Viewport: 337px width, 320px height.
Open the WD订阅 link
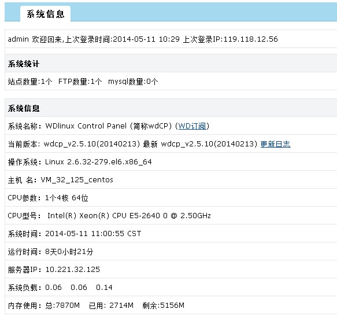192,126
